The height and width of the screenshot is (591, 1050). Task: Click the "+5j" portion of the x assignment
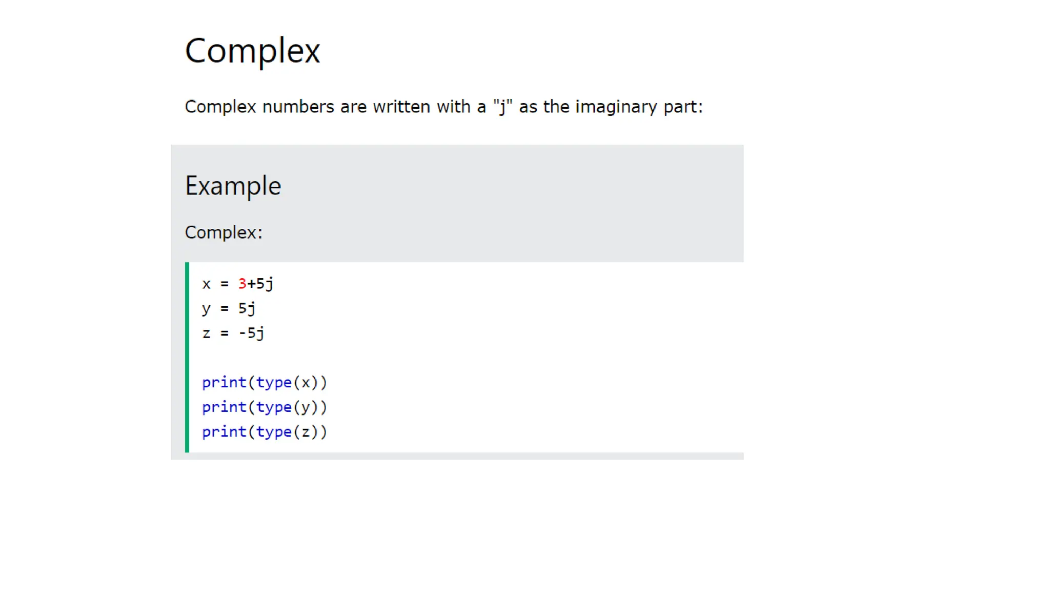click(260, 284)
